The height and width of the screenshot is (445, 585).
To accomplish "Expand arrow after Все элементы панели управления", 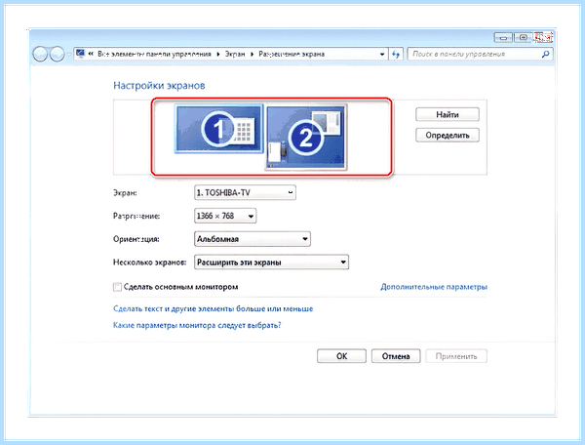I will (218, 54).
